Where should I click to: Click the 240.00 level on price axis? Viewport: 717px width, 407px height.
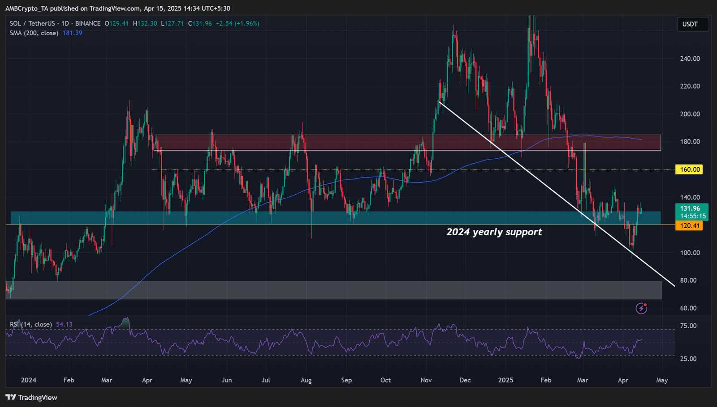coord(690,59)
